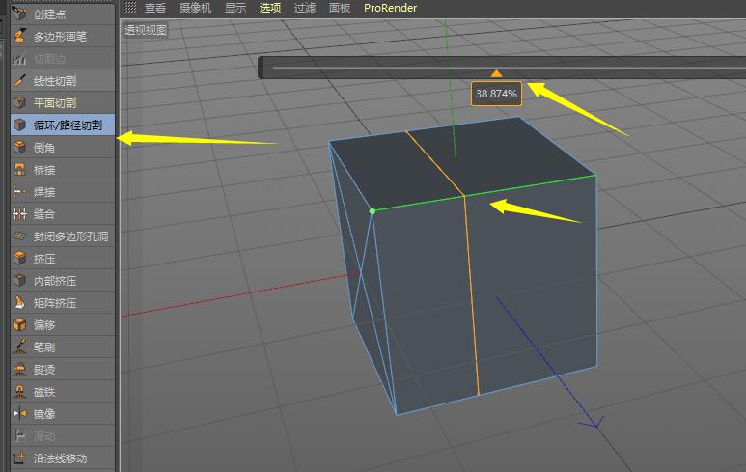Open the 选项 menu
The image size is (746, 472).
(x=270, y=8)
